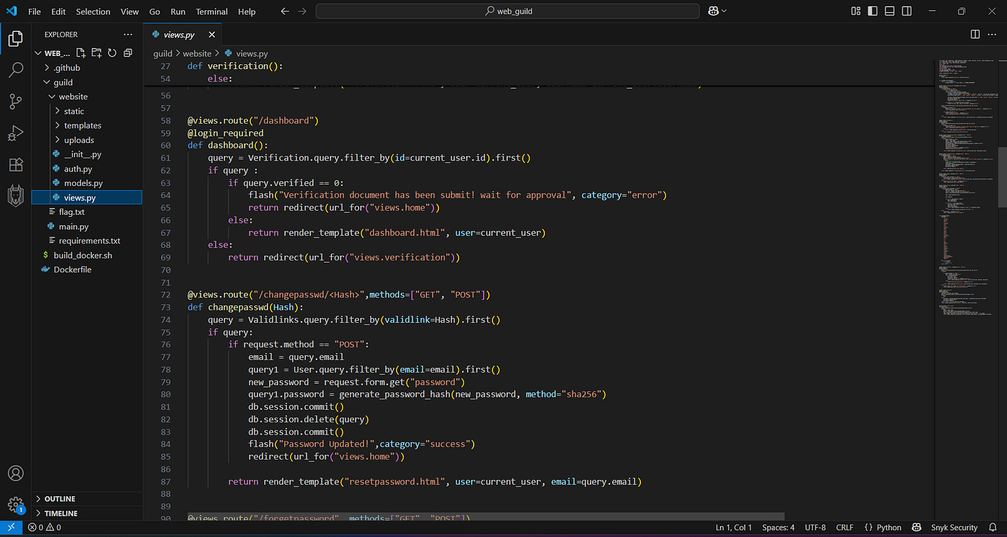Toggle the bottom panel layout button
This screenshot has height=537, width=1007.
pos(889,11)
